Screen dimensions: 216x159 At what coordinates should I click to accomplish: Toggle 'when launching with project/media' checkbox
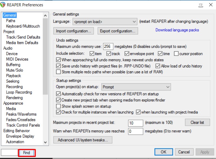[x=138, y=112]
